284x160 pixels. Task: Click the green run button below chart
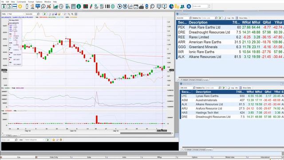click(48, 140)
